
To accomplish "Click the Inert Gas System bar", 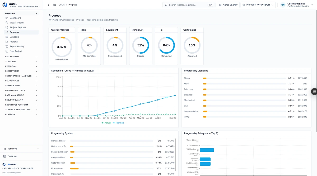I will [205, 159].
